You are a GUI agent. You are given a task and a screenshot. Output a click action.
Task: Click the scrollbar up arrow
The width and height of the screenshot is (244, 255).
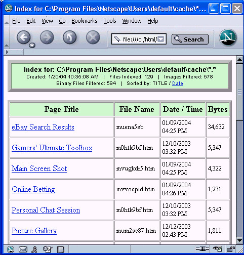pyautogui.click(x=240, y=59)
